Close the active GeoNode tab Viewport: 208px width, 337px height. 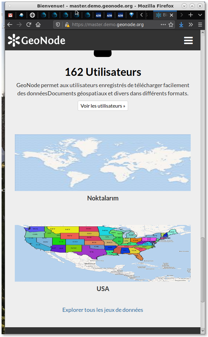click(171, 15)
